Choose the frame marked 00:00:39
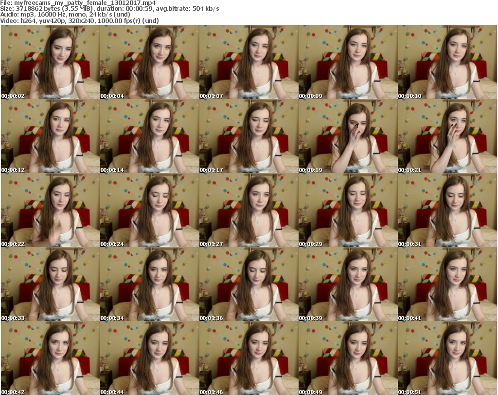498x395 pixels. pyautogui.click(x=348, y=284)
